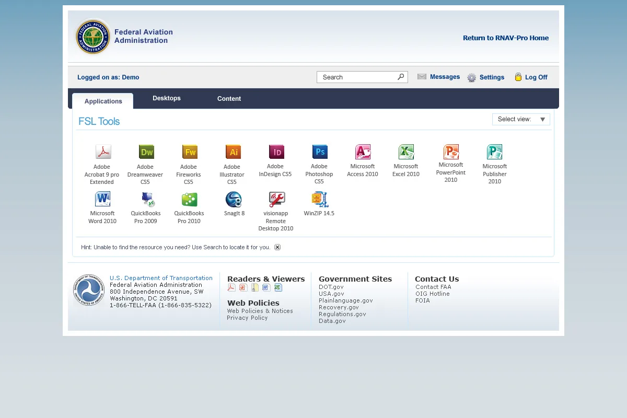Open the Messages link
This screenshot has height=418, width=627.
[445, 77]
